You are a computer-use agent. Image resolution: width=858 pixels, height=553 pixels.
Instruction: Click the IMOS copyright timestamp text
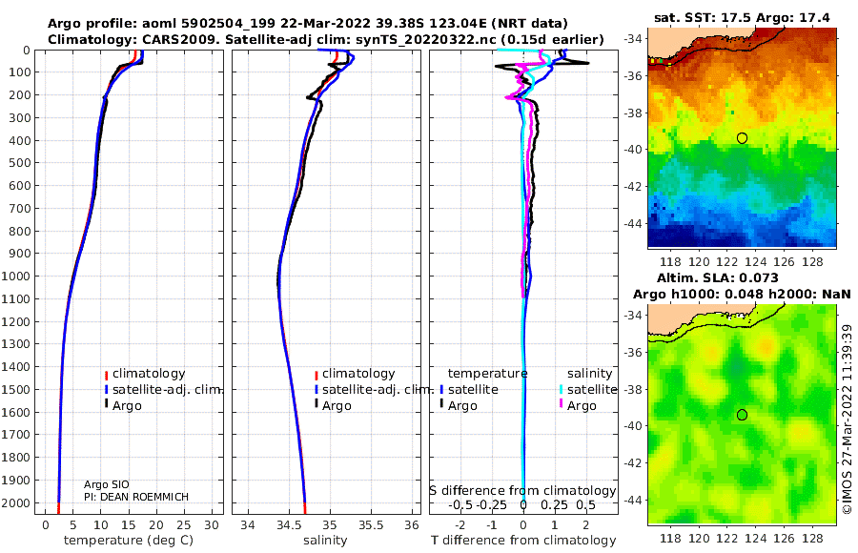coord(848,420)
